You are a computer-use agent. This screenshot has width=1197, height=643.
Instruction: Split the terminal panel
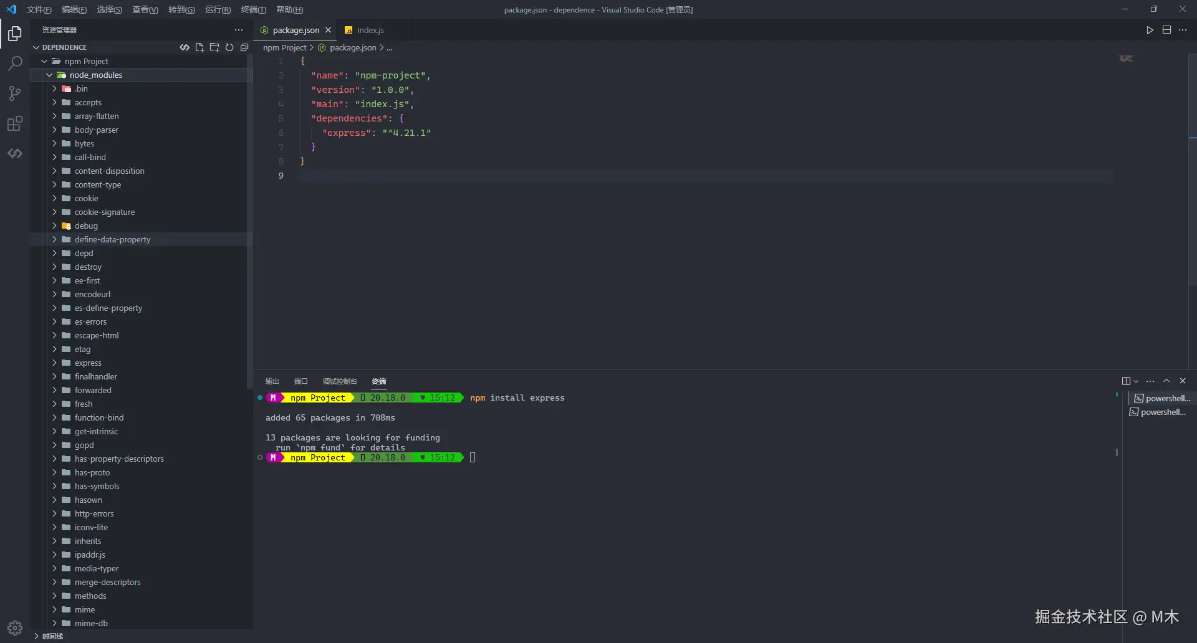(x=1126, y=381)
